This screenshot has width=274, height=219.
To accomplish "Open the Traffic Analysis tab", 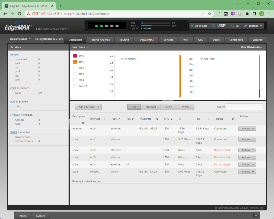I will click(x=100, y=40).
